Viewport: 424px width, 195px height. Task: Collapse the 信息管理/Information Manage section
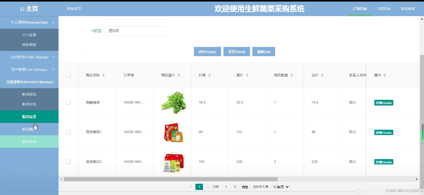(29, 82)
